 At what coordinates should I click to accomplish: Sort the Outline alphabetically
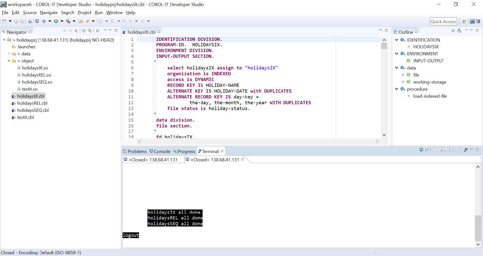point(459,31)
